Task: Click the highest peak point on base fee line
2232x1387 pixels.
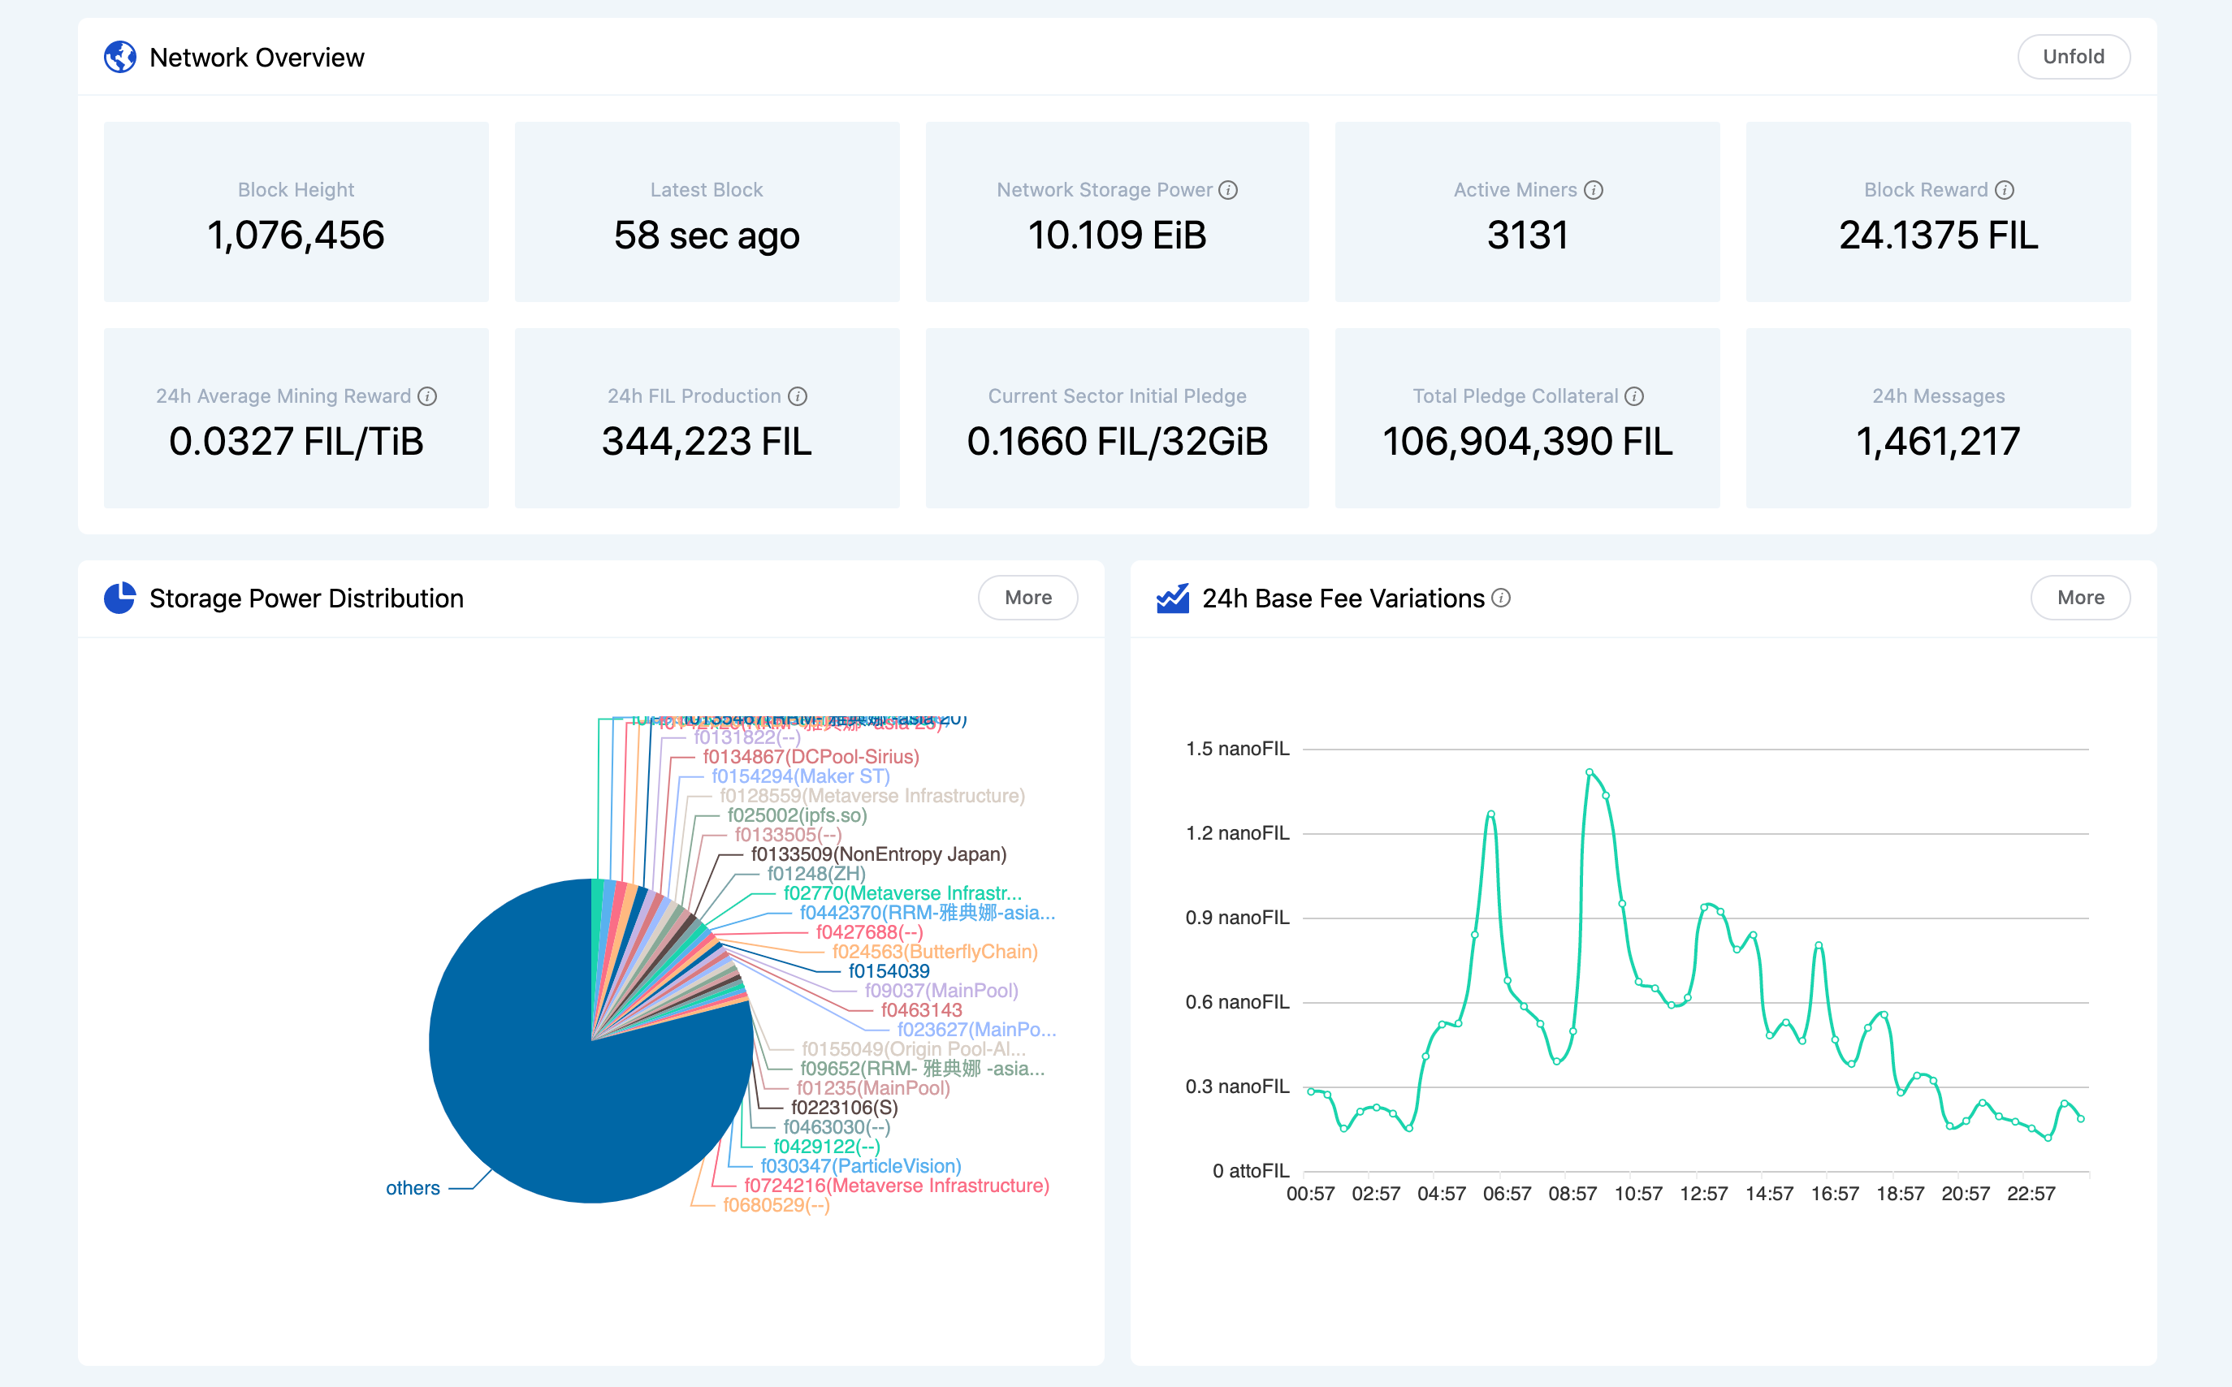Action: (x=1589, y=772)
